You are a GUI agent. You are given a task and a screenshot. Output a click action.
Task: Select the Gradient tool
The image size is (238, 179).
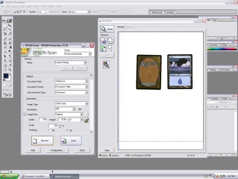pos(10,47)
